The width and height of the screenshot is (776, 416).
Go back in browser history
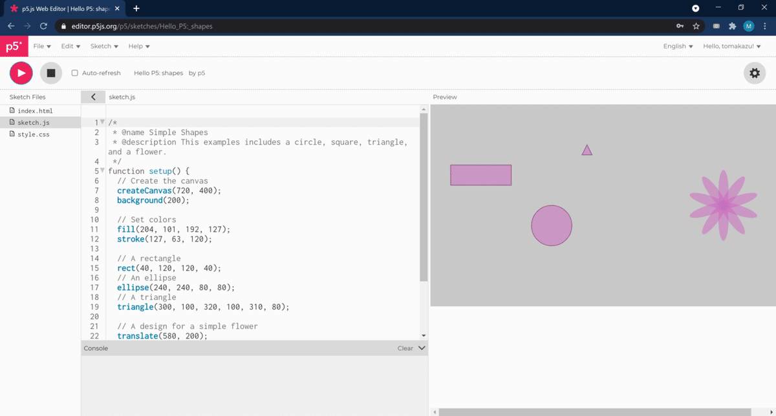pos(11,26)
